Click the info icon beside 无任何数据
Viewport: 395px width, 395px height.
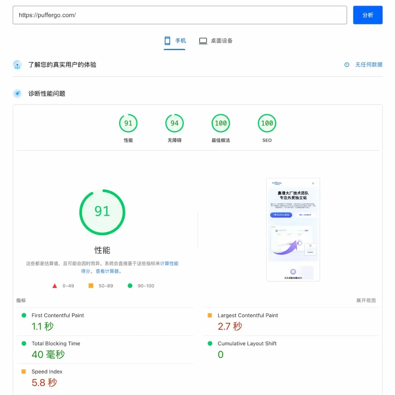(346, 65)
